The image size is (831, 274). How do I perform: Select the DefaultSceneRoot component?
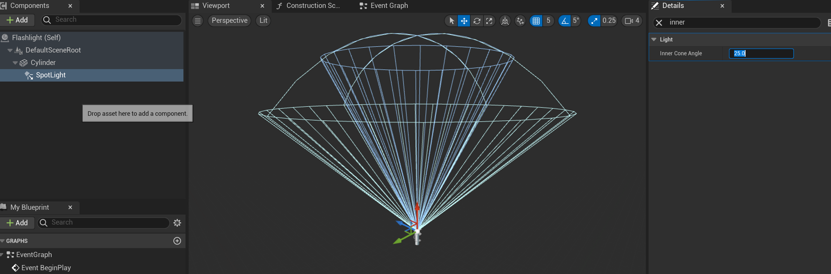(x=53, y=50)
